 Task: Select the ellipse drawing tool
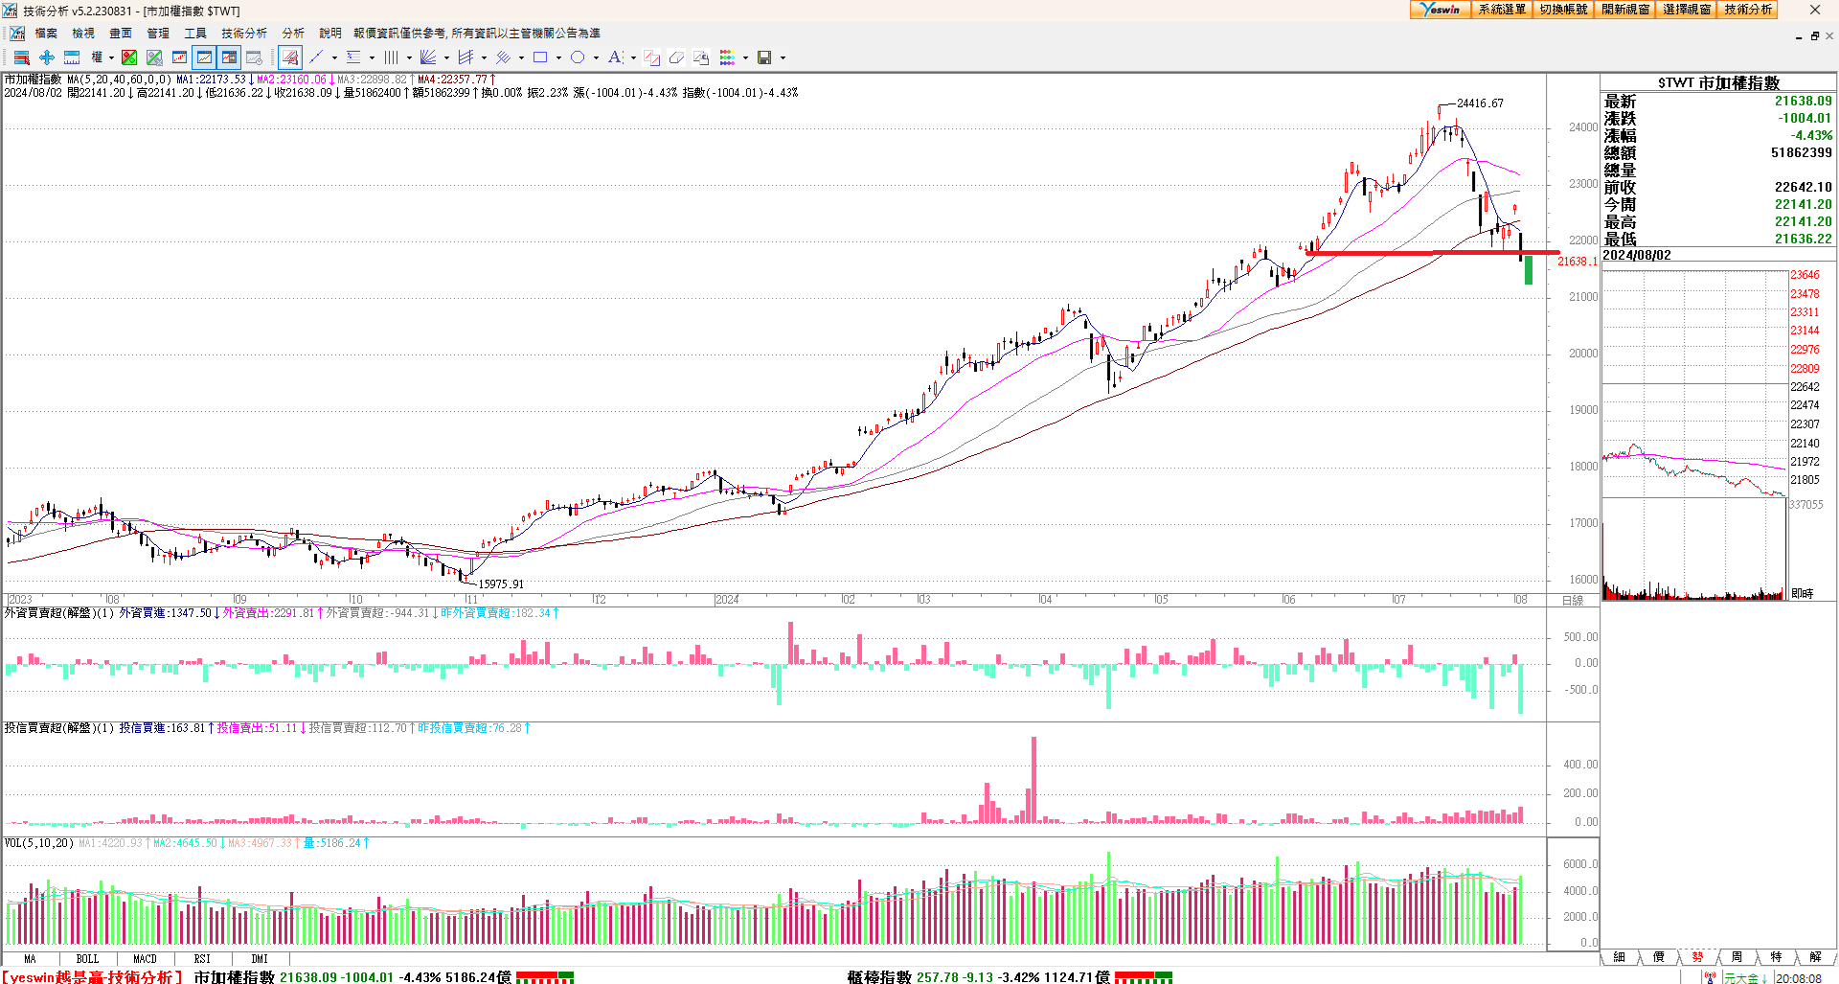pyautogui.click(x=578, y=57)
